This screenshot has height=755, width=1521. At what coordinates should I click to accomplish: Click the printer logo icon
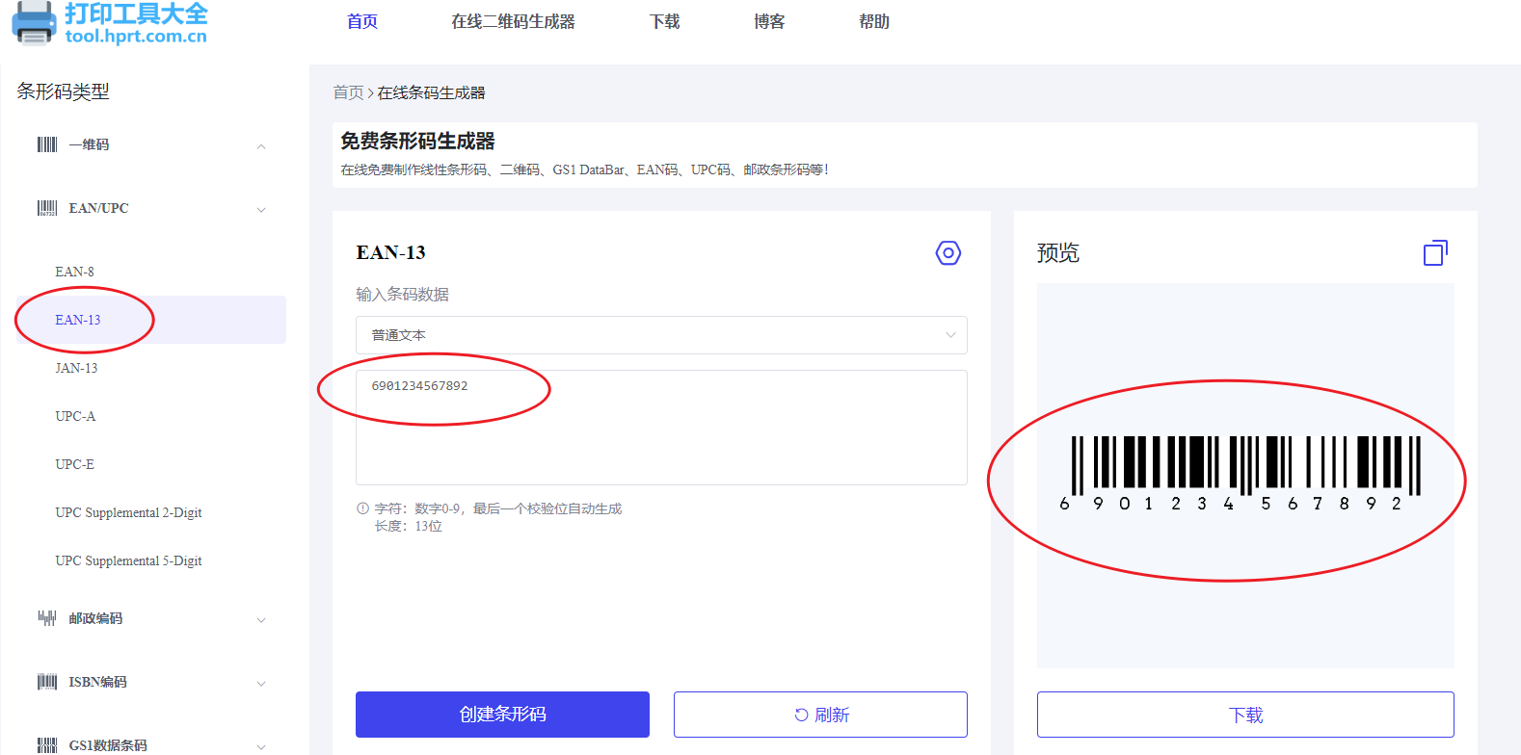[x=34, y=23]
